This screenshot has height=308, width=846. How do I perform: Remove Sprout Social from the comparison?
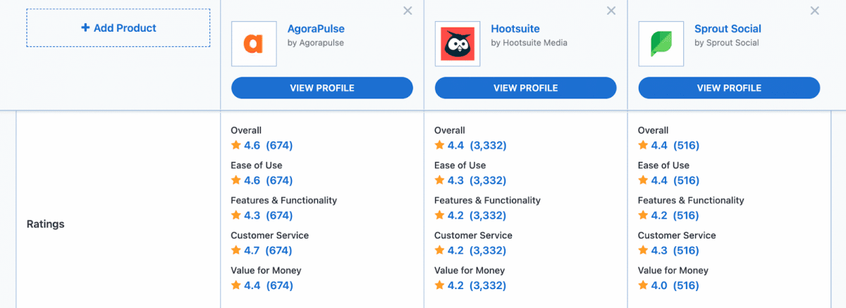click(815, 11)
